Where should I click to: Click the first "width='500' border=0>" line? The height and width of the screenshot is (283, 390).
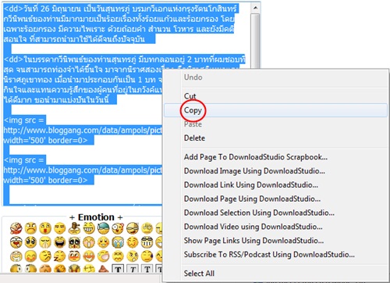coord(45,140)
